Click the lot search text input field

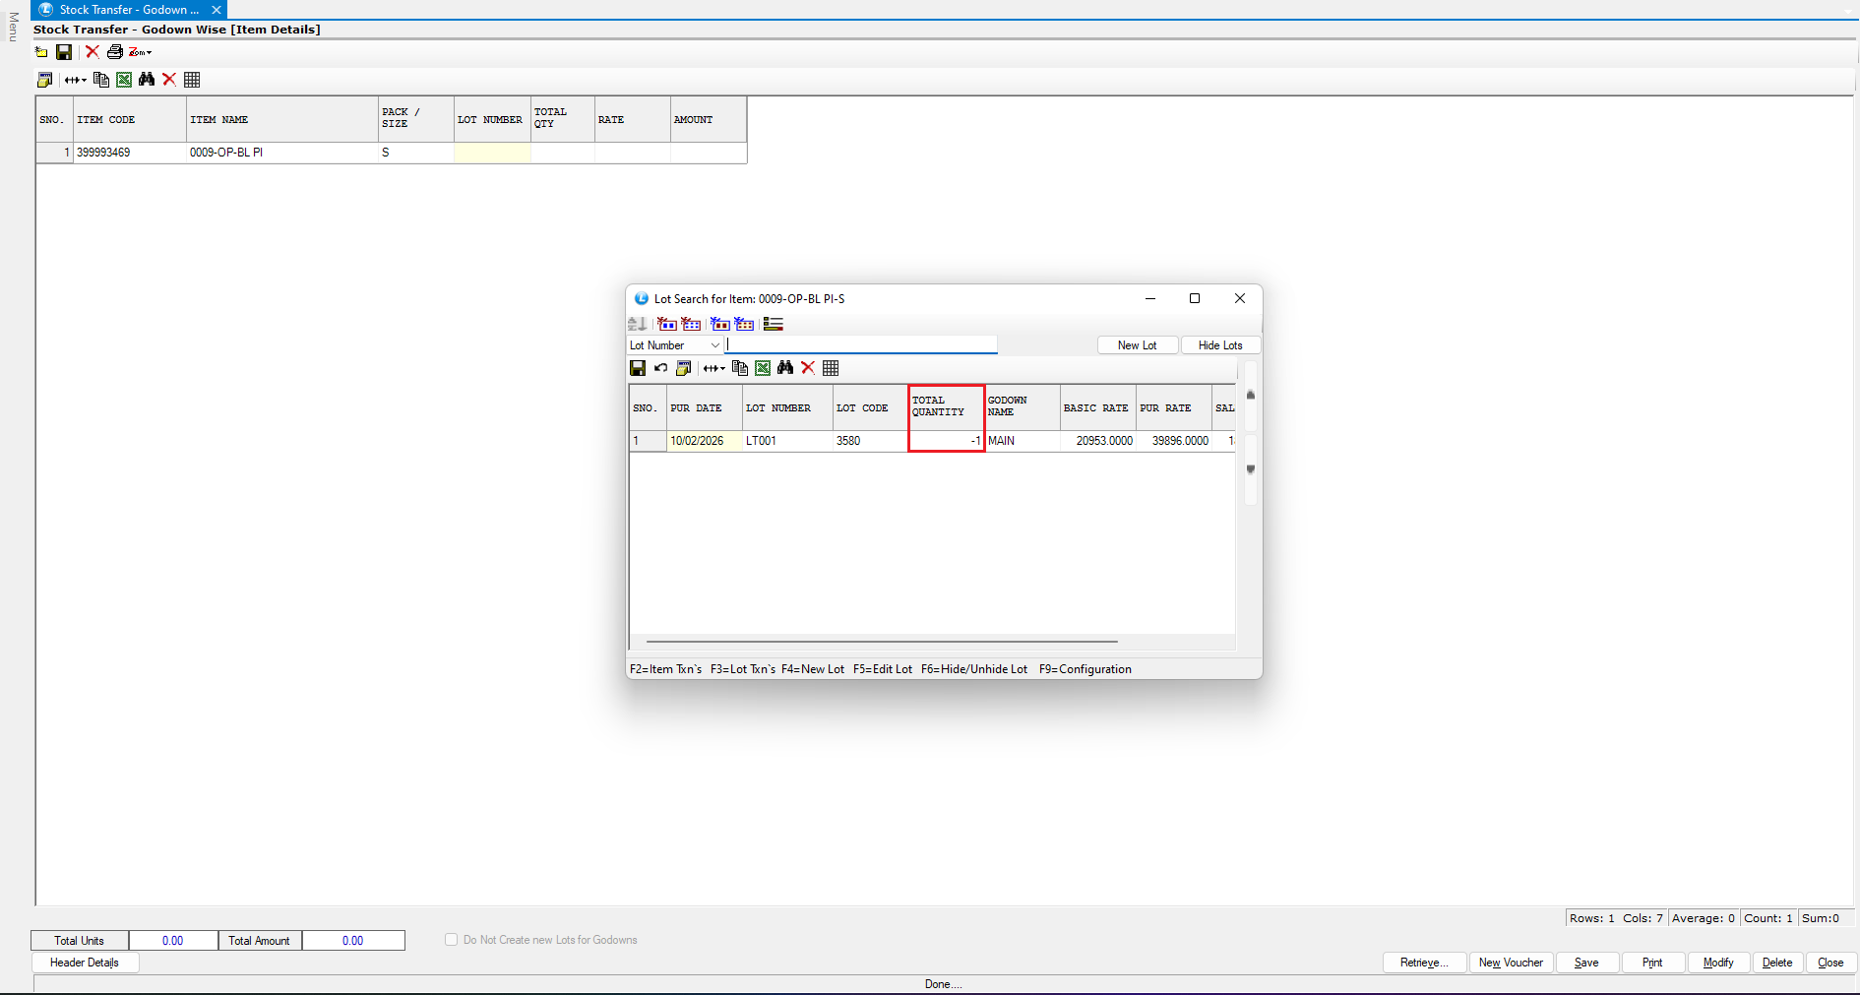[x=861, y=345]
